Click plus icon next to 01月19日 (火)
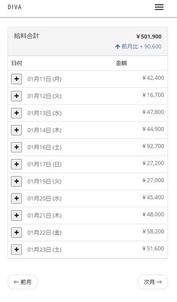177x302 pixels. (16, 181)
